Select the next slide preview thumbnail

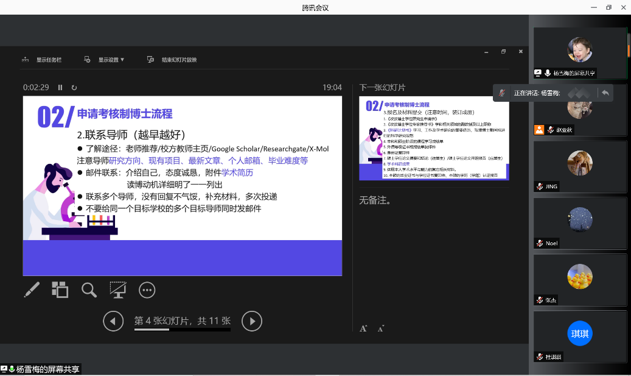tap(434, 138)
